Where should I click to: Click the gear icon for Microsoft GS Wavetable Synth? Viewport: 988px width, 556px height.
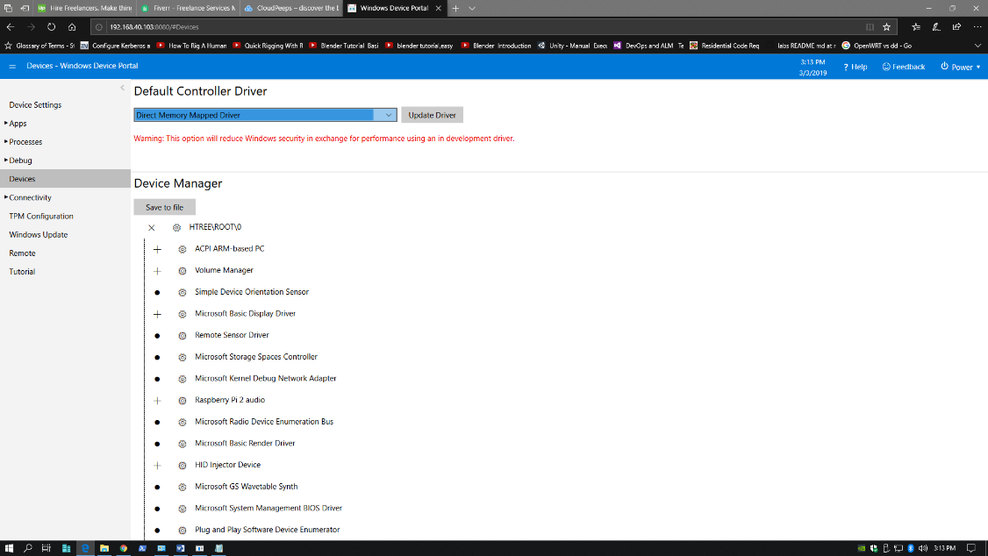click(x=183, y=488)
